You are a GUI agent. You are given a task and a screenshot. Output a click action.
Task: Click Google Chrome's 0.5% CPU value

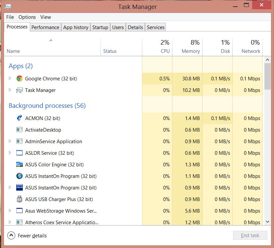click(164, 79)
